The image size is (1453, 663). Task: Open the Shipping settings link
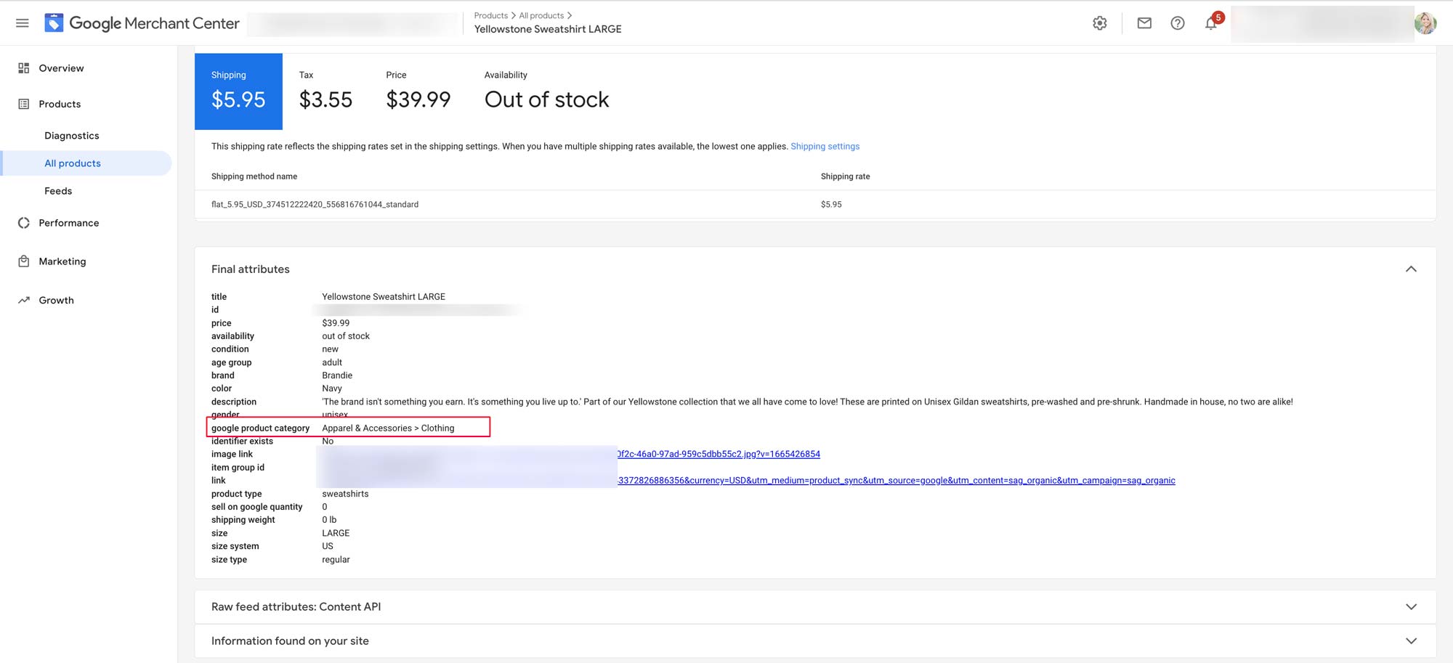coord(825,147)
